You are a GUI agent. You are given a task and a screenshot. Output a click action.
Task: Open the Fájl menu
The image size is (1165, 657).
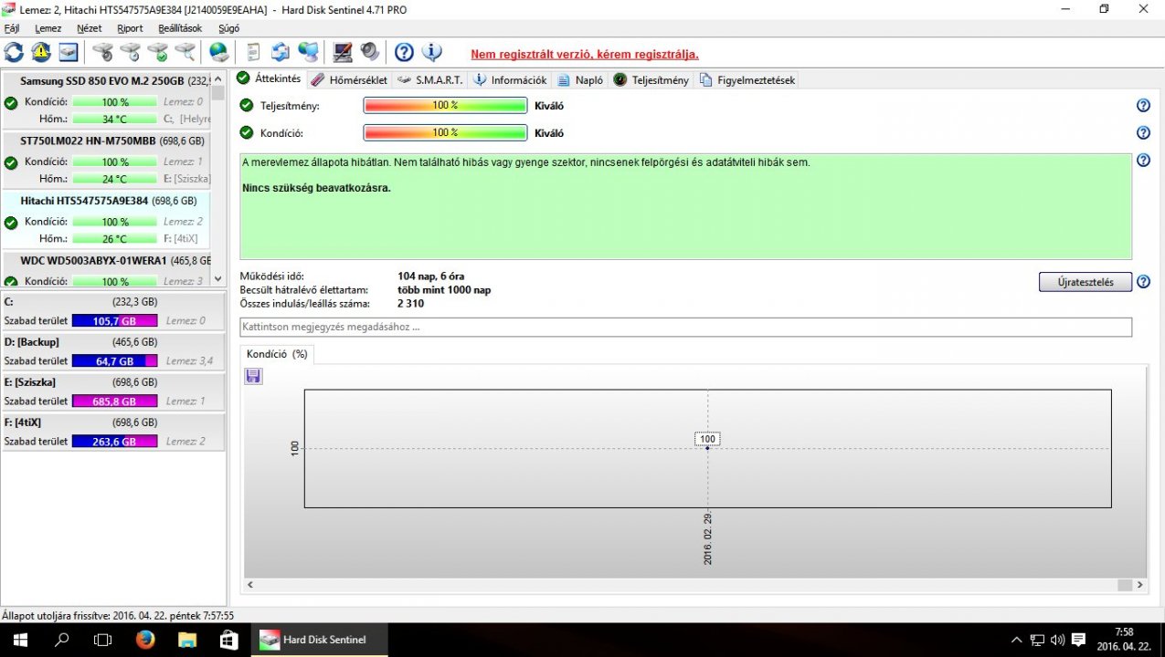[x=12, y=28]
